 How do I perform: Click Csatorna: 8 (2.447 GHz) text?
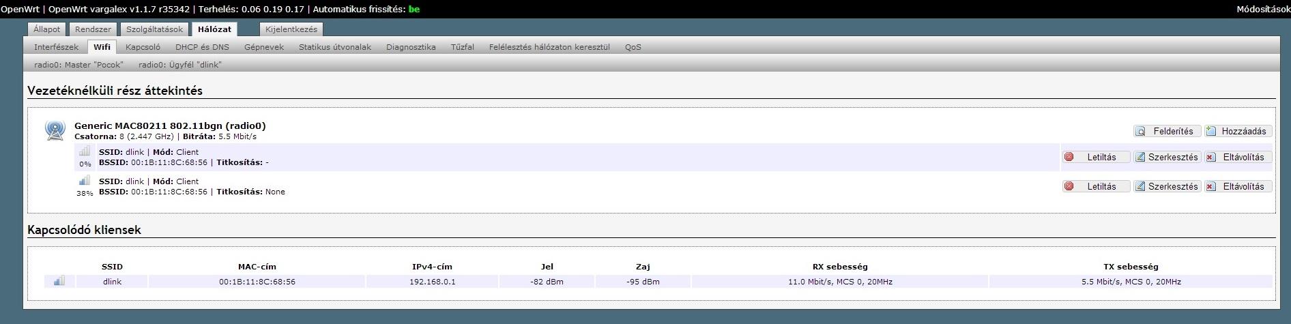(x=124, y=136)
